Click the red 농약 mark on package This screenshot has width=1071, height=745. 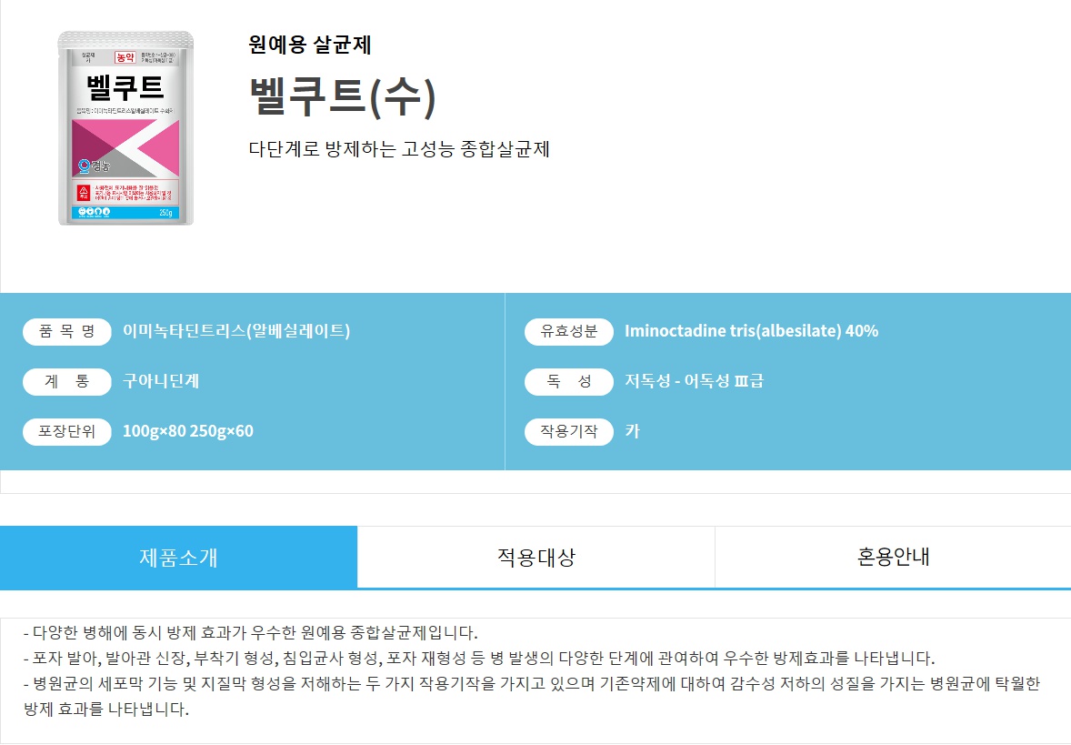[x=125, y=57]
